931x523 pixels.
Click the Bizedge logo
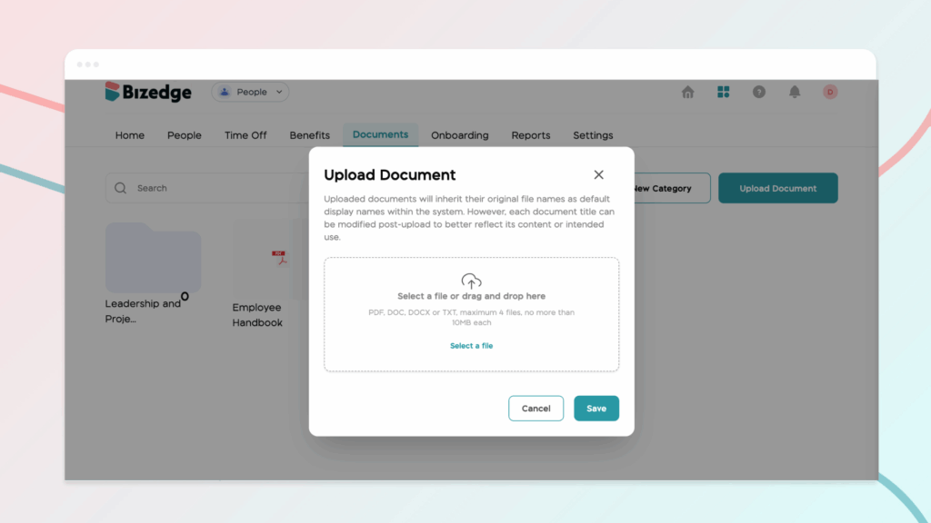pos(148,92)
